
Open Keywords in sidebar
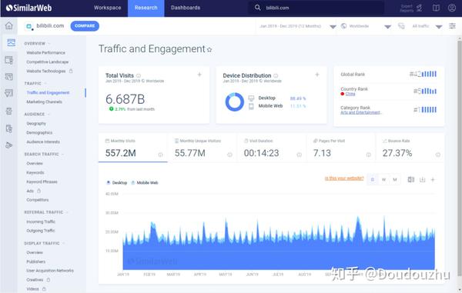tap(35, 173)
